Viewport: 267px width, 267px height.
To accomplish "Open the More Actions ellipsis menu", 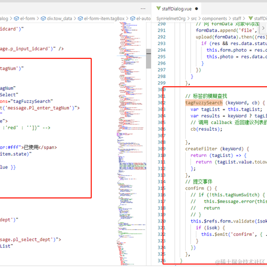I will click(x=143, y=9).
